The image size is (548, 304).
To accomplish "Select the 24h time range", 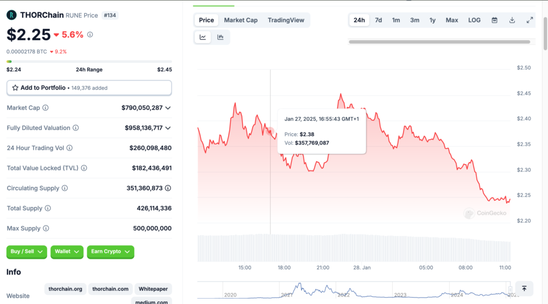I will click(x=359, y=20).
